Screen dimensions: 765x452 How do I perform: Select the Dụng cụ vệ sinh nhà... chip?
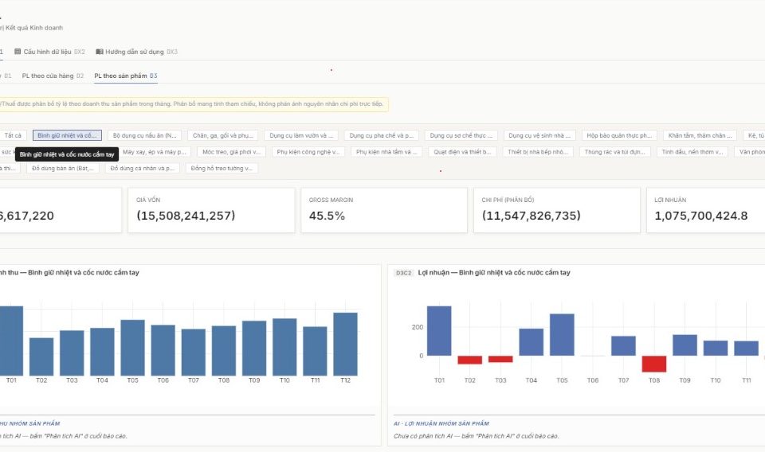(539, 135)
